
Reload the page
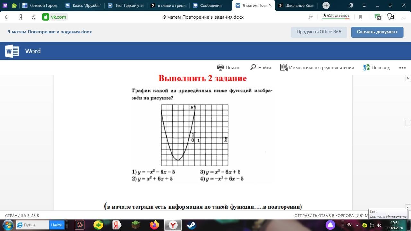tap(33, 17)
